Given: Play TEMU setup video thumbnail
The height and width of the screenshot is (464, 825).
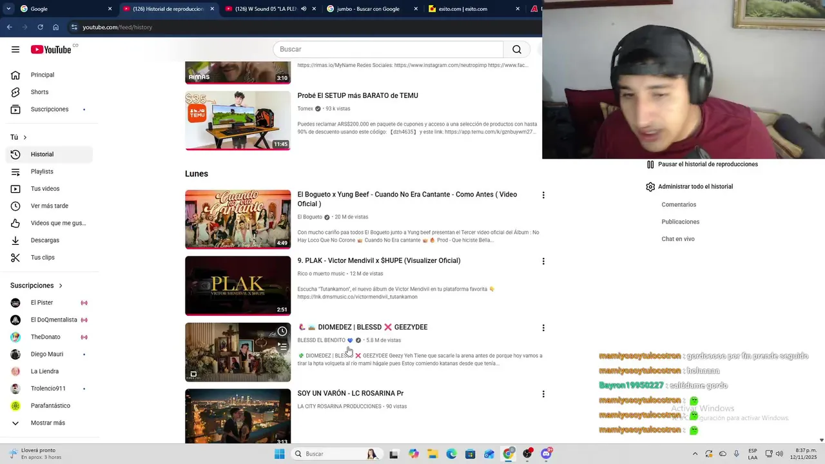Looking at the screenshot, I should point(238,121).
